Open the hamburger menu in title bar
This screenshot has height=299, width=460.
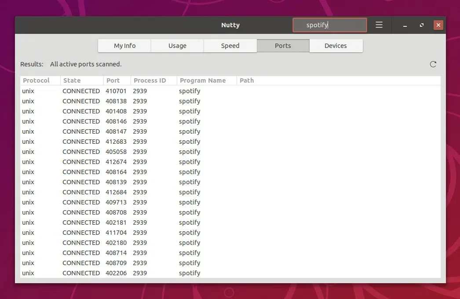[379, 25]
